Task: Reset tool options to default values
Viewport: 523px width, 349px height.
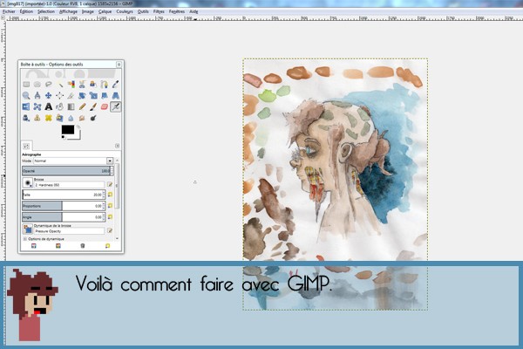Action: (107, 246)
